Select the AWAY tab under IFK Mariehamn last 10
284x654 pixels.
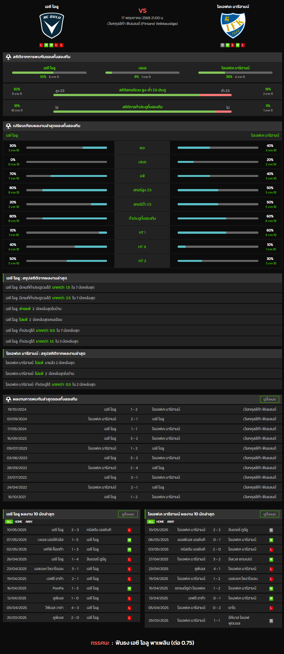click(171, 522)
